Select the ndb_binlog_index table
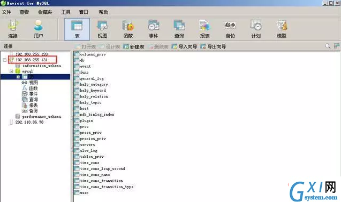 tap(97, 114)
